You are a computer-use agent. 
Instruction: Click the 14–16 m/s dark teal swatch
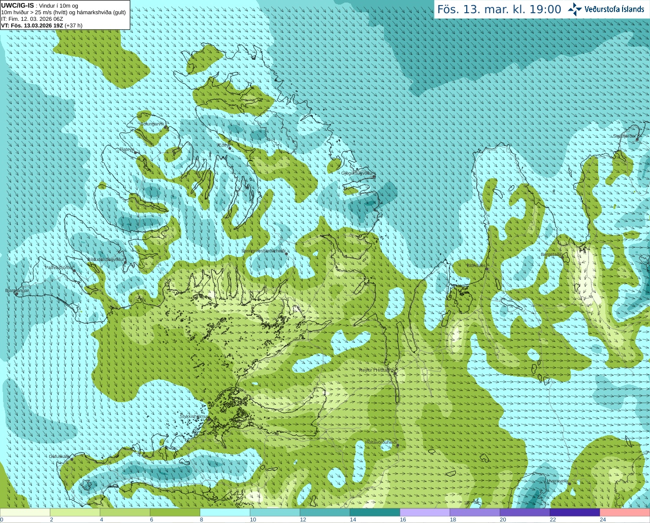(375, 512)
